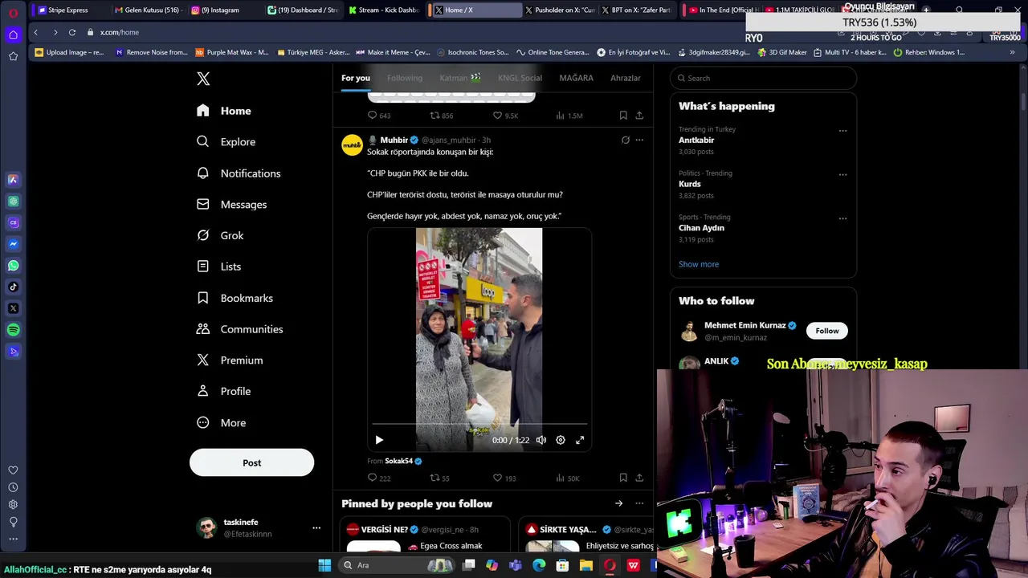This screenshot has width=1028, height=578.
Task: Open Communities in the sidebar
Action: [239, 329]
